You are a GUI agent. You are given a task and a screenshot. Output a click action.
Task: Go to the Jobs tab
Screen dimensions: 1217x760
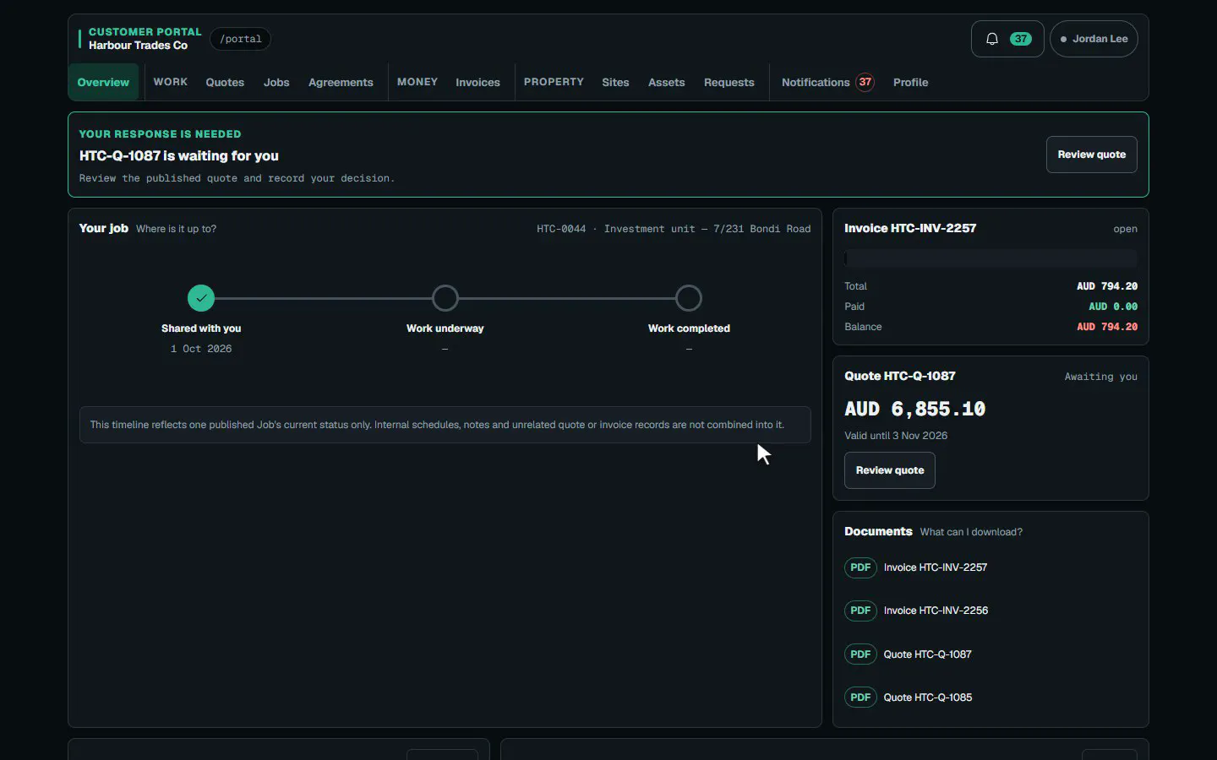coord(276,82)
